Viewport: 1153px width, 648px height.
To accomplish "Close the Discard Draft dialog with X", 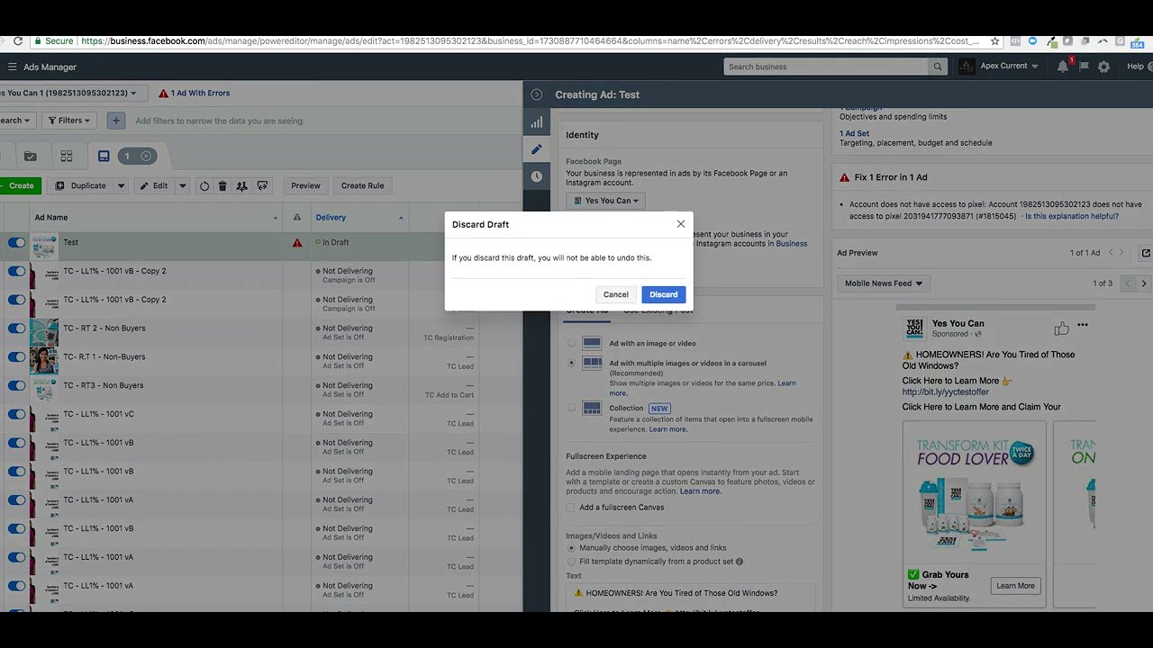I will pos(681,224).
